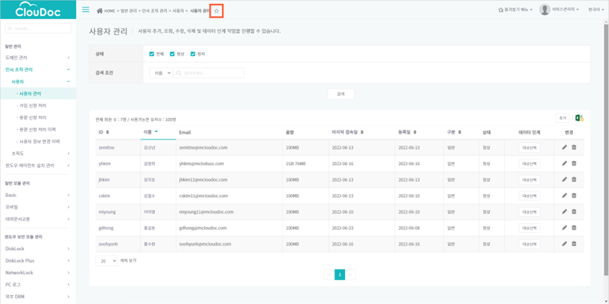Click 대상선택 button for gdhong

pyautogui.click(x=529, y=228)
